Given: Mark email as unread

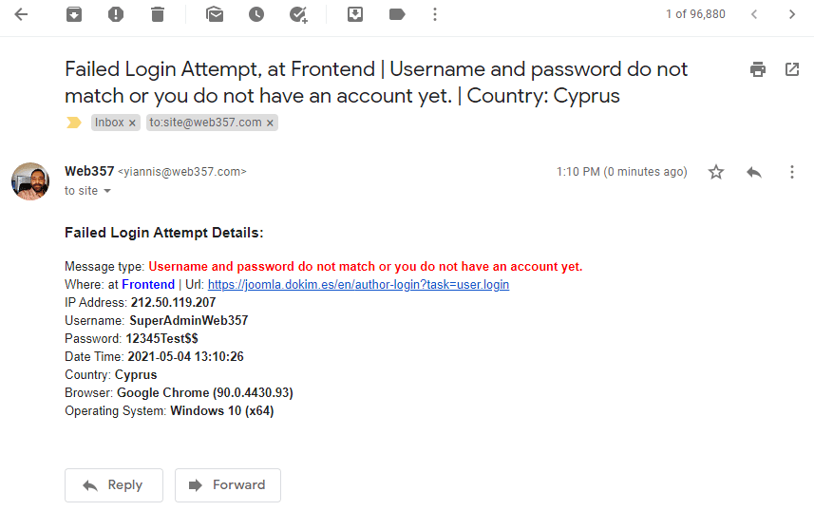Looking at the screenshot, I should [x=215, y=14].
